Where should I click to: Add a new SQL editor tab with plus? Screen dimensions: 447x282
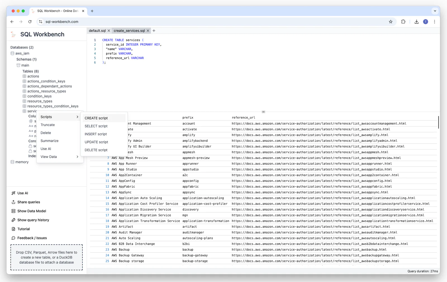pyautogui.click(x=154, y=31)
